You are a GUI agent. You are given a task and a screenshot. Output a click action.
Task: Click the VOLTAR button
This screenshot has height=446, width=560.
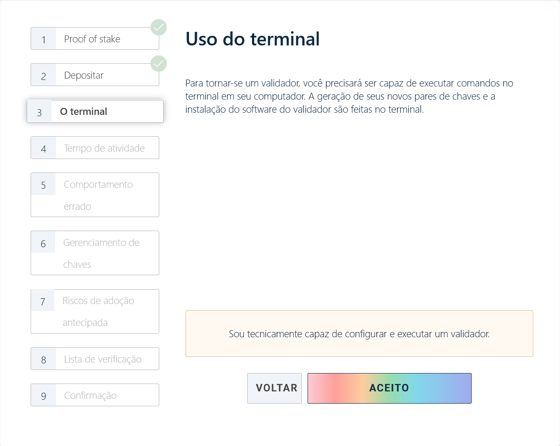coord(274,388)
